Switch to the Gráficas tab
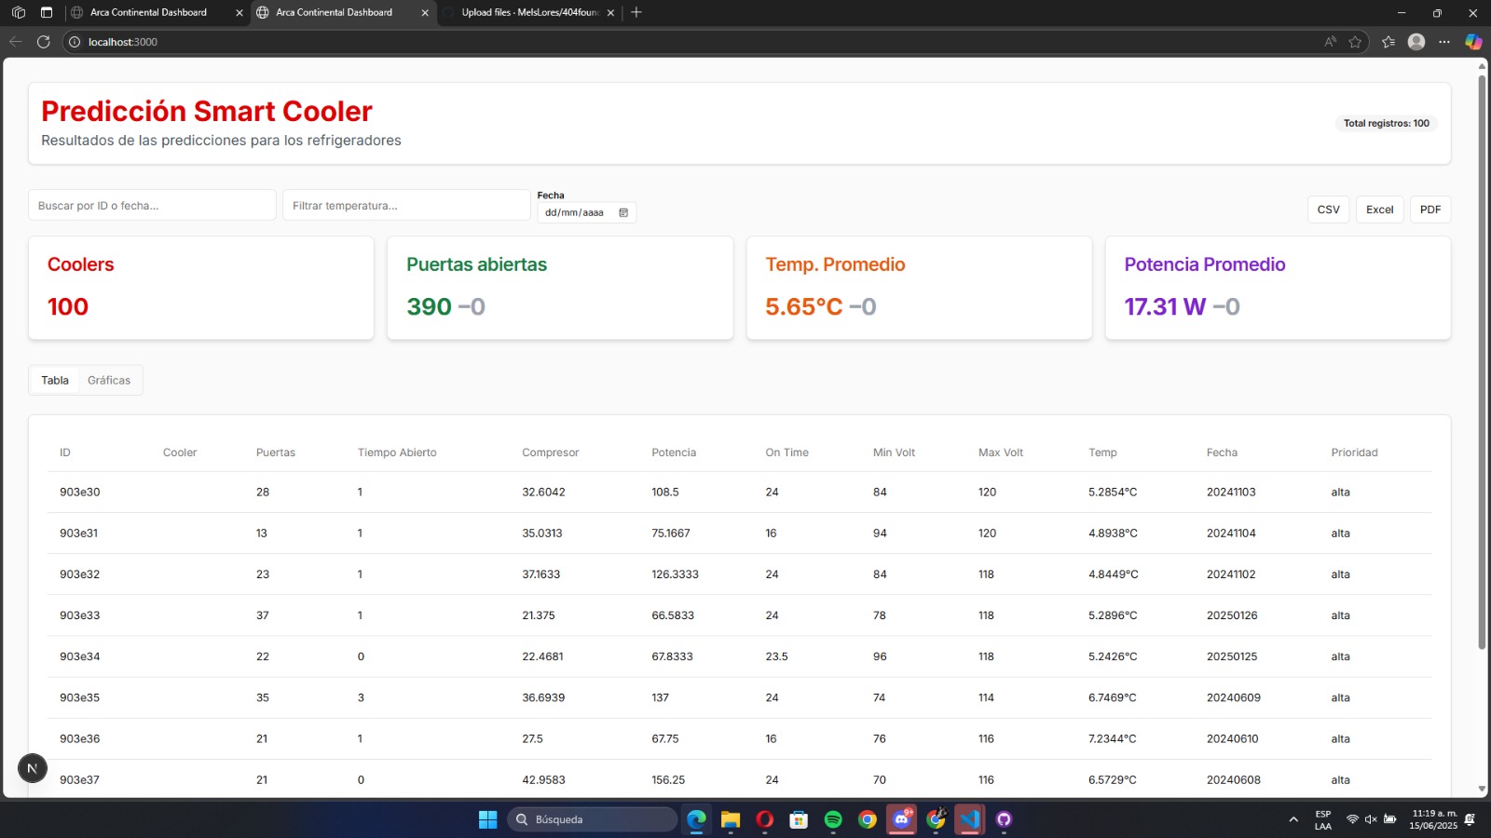Screen dimensions: 1491x838 coord(109,380)
